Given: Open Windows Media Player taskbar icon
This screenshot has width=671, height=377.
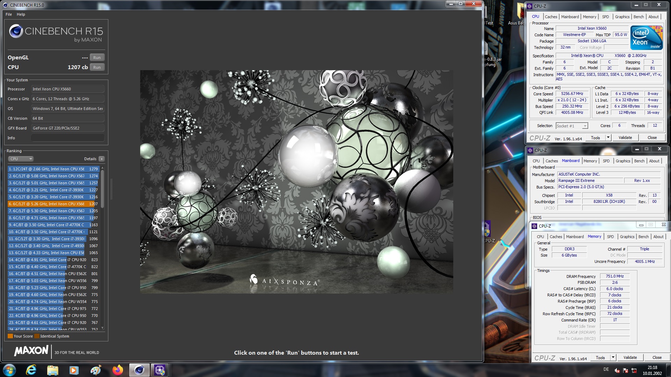Looking at the screenshot, I should pos(74,370).
